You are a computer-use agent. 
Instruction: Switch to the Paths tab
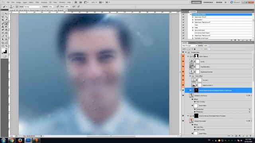click(200, 43)
